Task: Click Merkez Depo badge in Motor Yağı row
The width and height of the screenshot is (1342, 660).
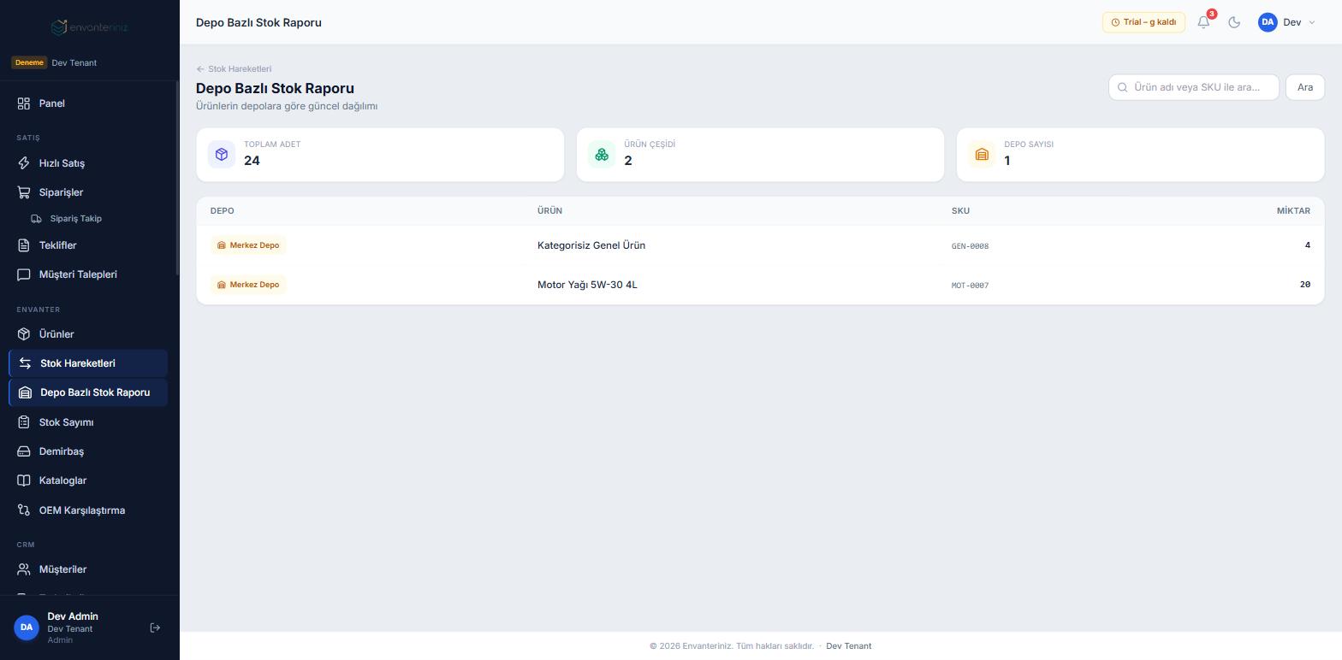Action: click(x=248, y=285)
